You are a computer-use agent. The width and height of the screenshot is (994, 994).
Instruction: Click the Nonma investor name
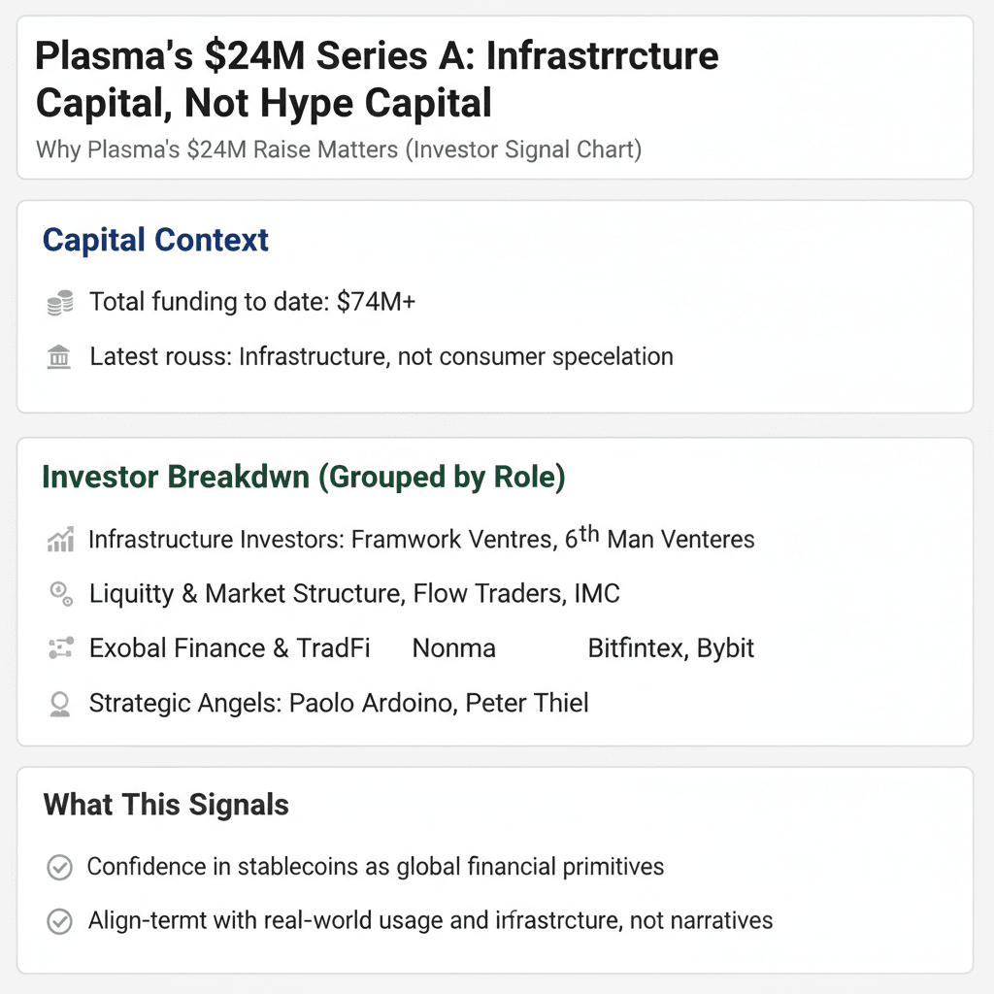[453, 648]
